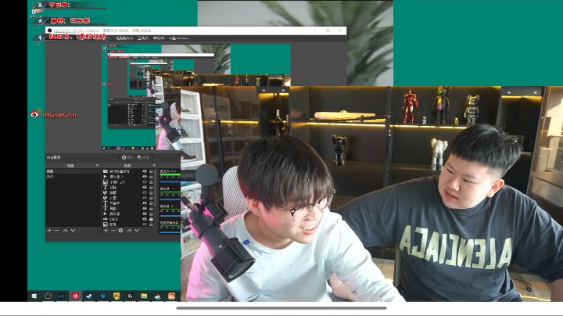Add a new source with the Sources plus button
Screen dimensions: 563x316
click(x=106, y=230)
